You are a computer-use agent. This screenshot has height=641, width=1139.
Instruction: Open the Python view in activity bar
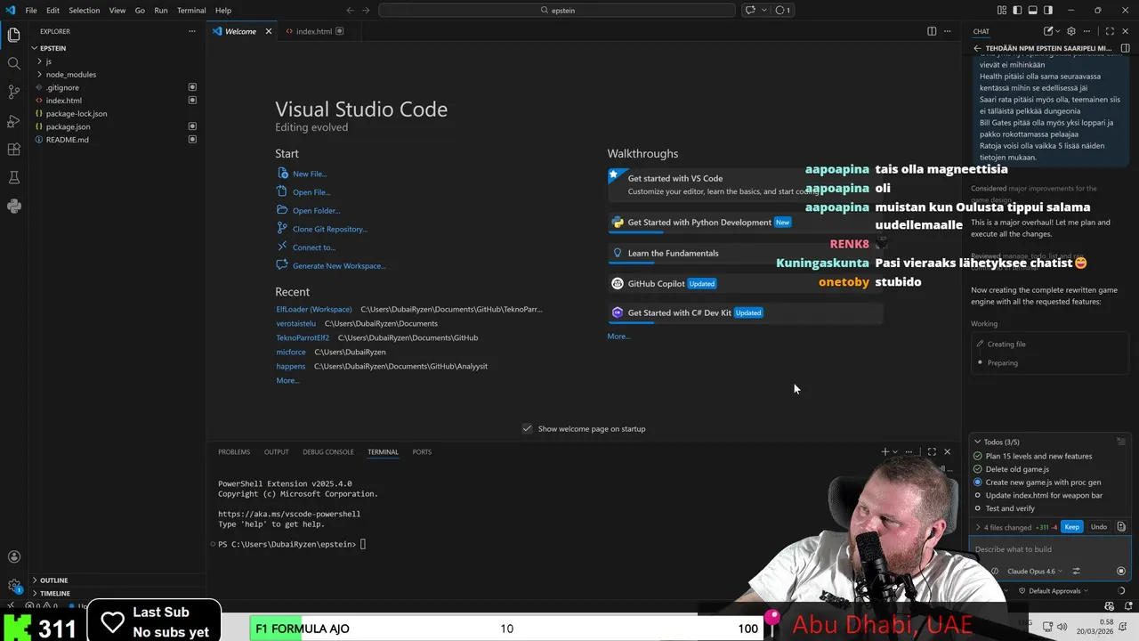pos(13,206)
